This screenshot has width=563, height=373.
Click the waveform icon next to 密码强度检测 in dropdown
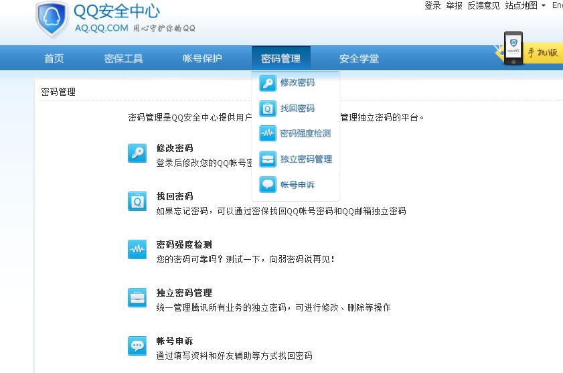pyautogui.click(x=268, y=134)
